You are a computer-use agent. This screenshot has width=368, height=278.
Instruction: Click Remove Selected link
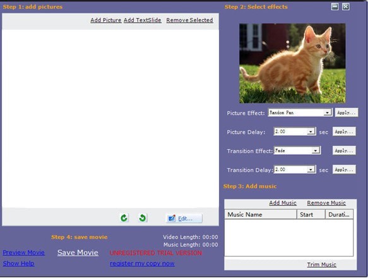pyautogui.click(x=189, y=20)
